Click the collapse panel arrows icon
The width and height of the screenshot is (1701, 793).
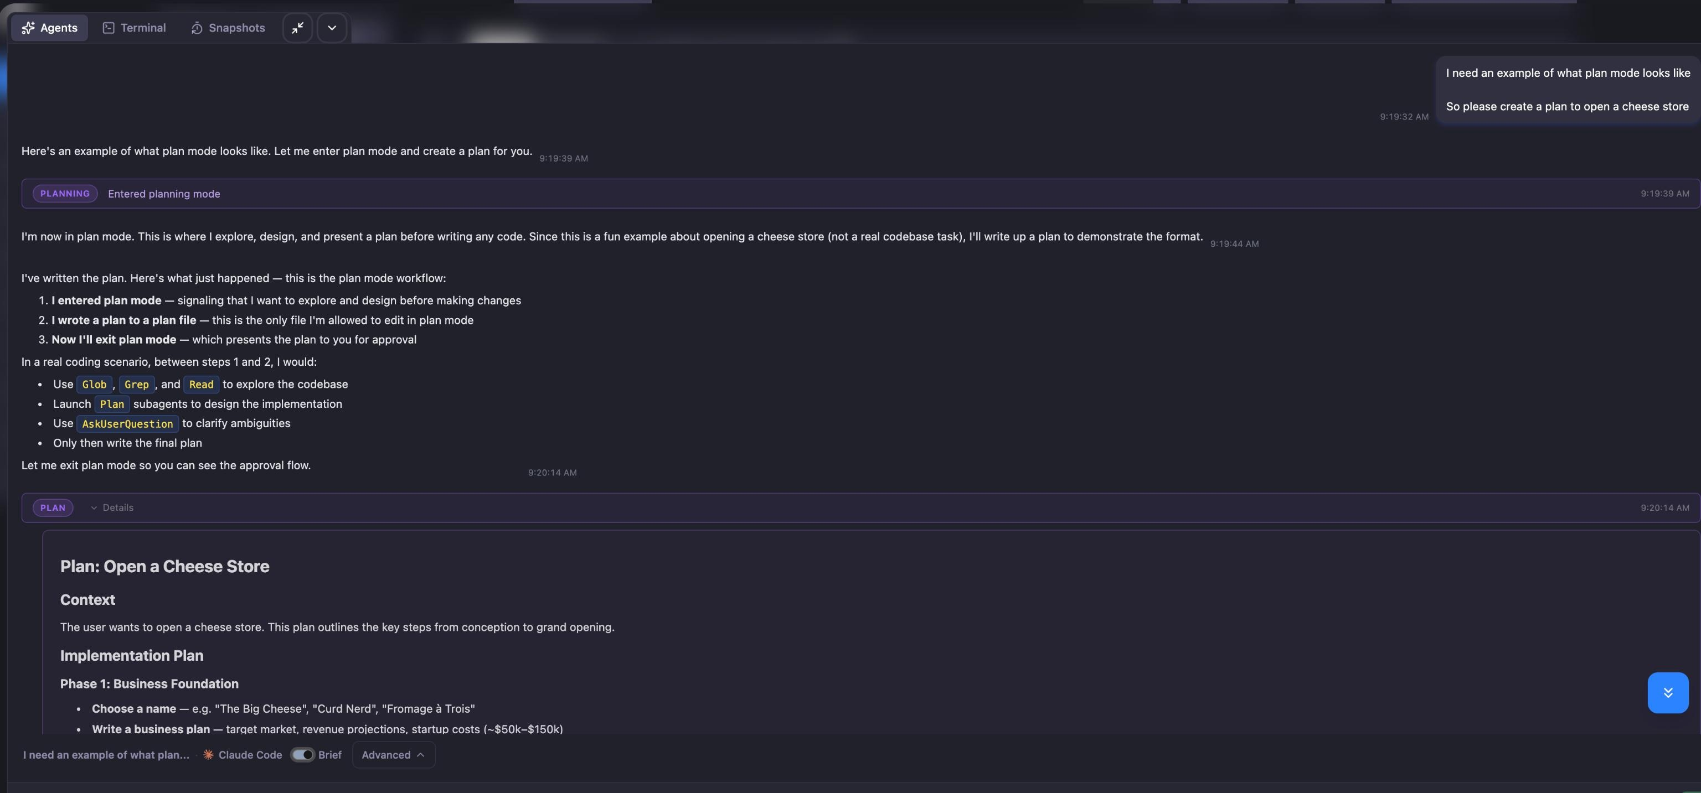[x=298, y=28]
